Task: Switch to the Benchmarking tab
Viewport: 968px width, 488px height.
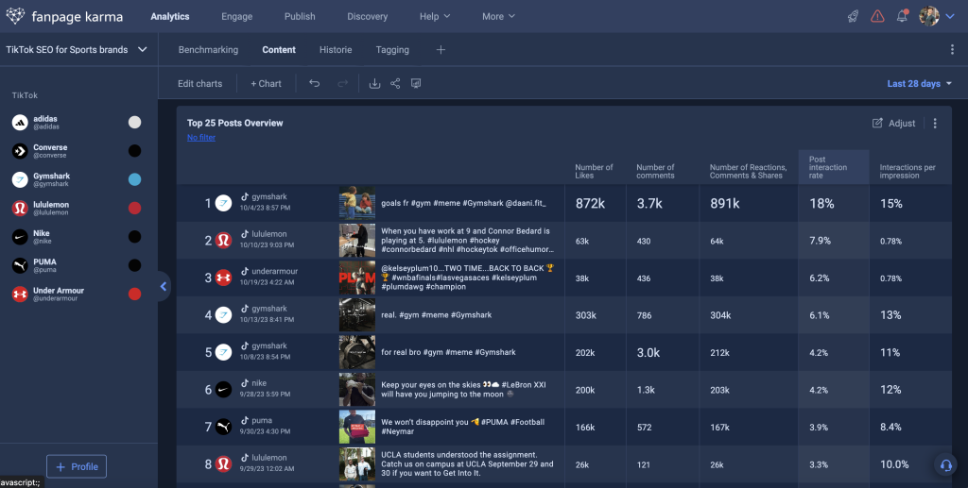Action: [x=208, y=50]
